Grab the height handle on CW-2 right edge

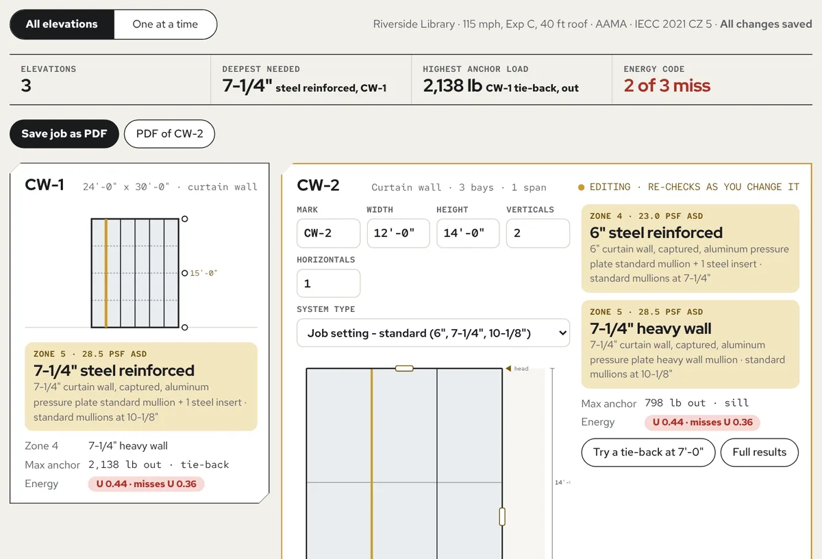click(502, 517)
